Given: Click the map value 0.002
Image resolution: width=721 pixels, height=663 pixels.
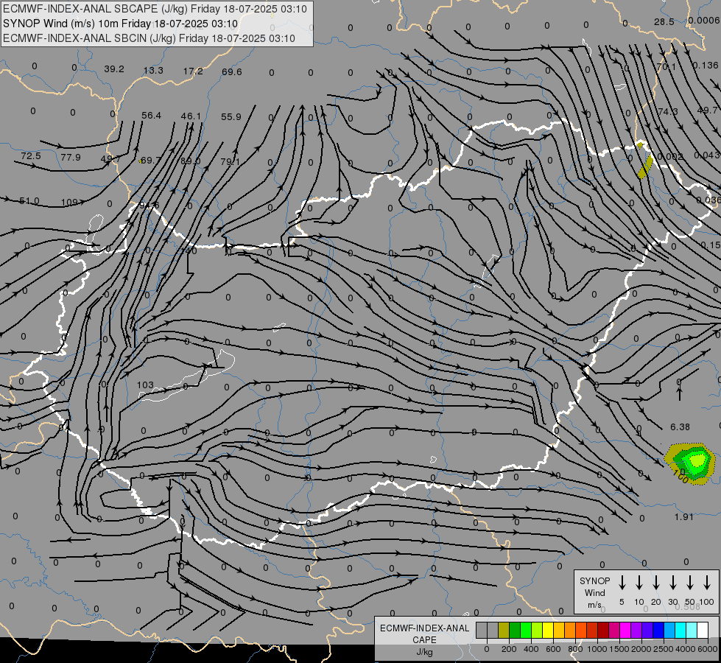Looking at the screenshot, I should coord(670,157).
